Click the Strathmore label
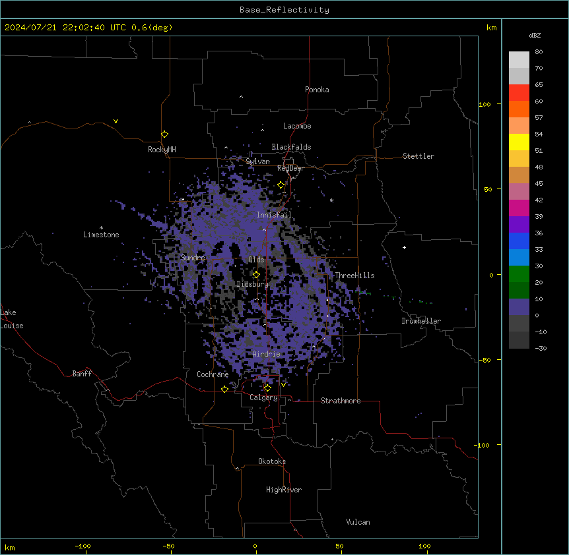 (x=341, y=401)
